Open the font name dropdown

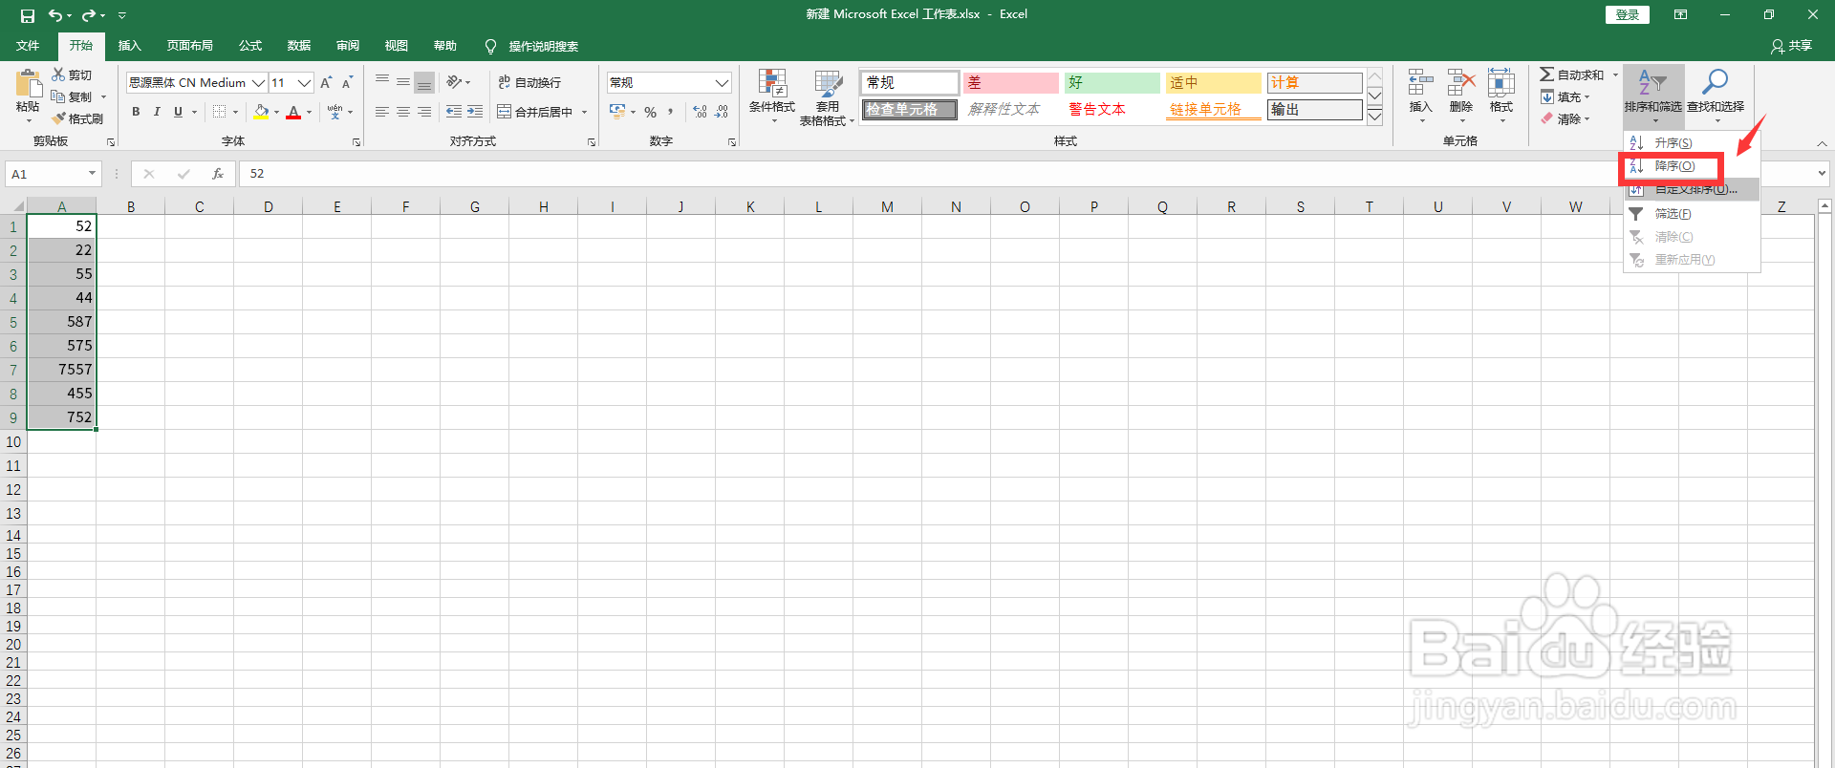coord(258,83)
